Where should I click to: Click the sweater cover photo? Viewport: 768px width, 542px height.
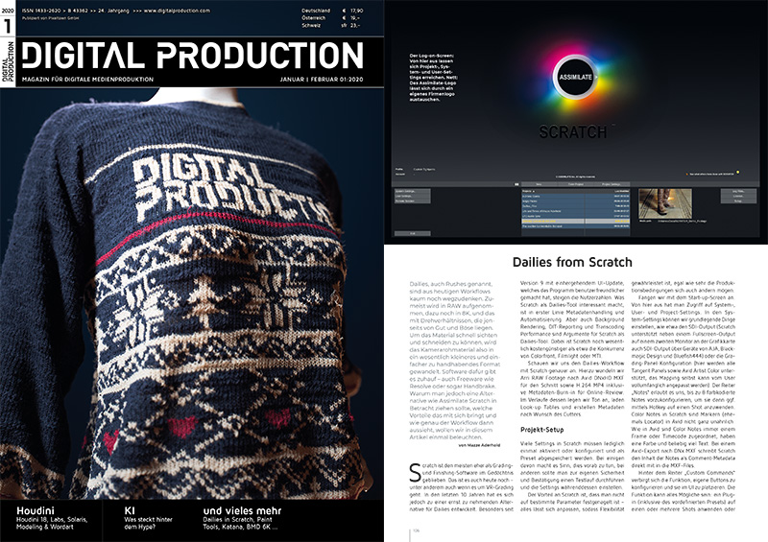point(191,294)
